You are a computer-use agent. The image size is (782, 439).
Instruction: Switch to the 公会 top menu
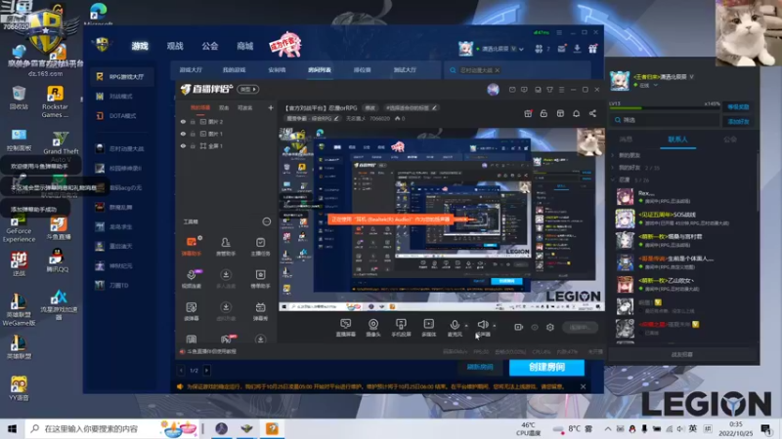[x=210, y=46]
